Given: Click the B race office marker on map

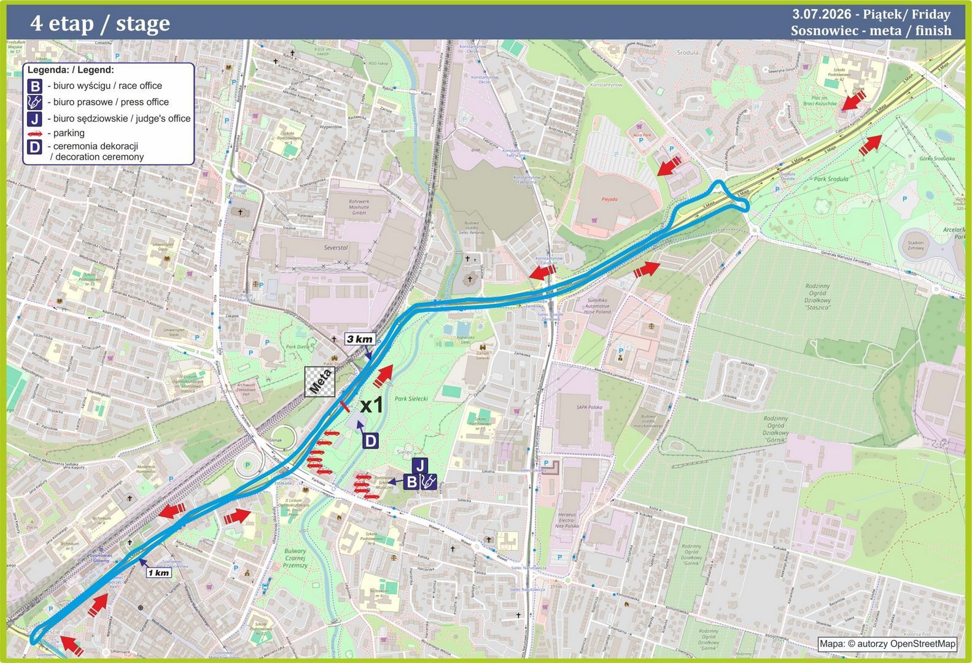Looking at the screenshot, I should pos(412,482).
